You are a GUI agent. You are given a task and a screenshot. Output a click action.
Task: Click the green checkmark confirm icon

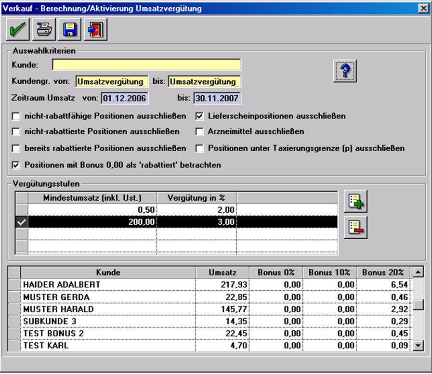click(18, 30)
